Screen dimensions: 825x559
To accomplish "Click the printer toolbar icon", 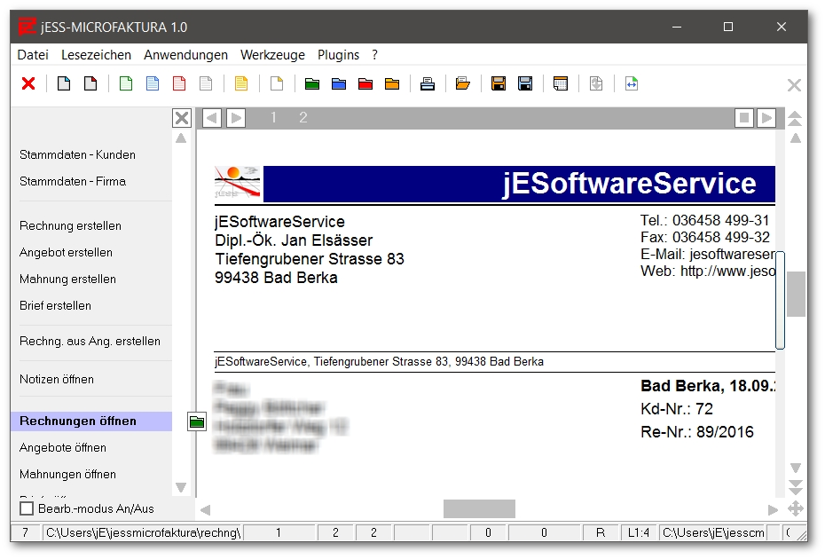I will (428, 83).
